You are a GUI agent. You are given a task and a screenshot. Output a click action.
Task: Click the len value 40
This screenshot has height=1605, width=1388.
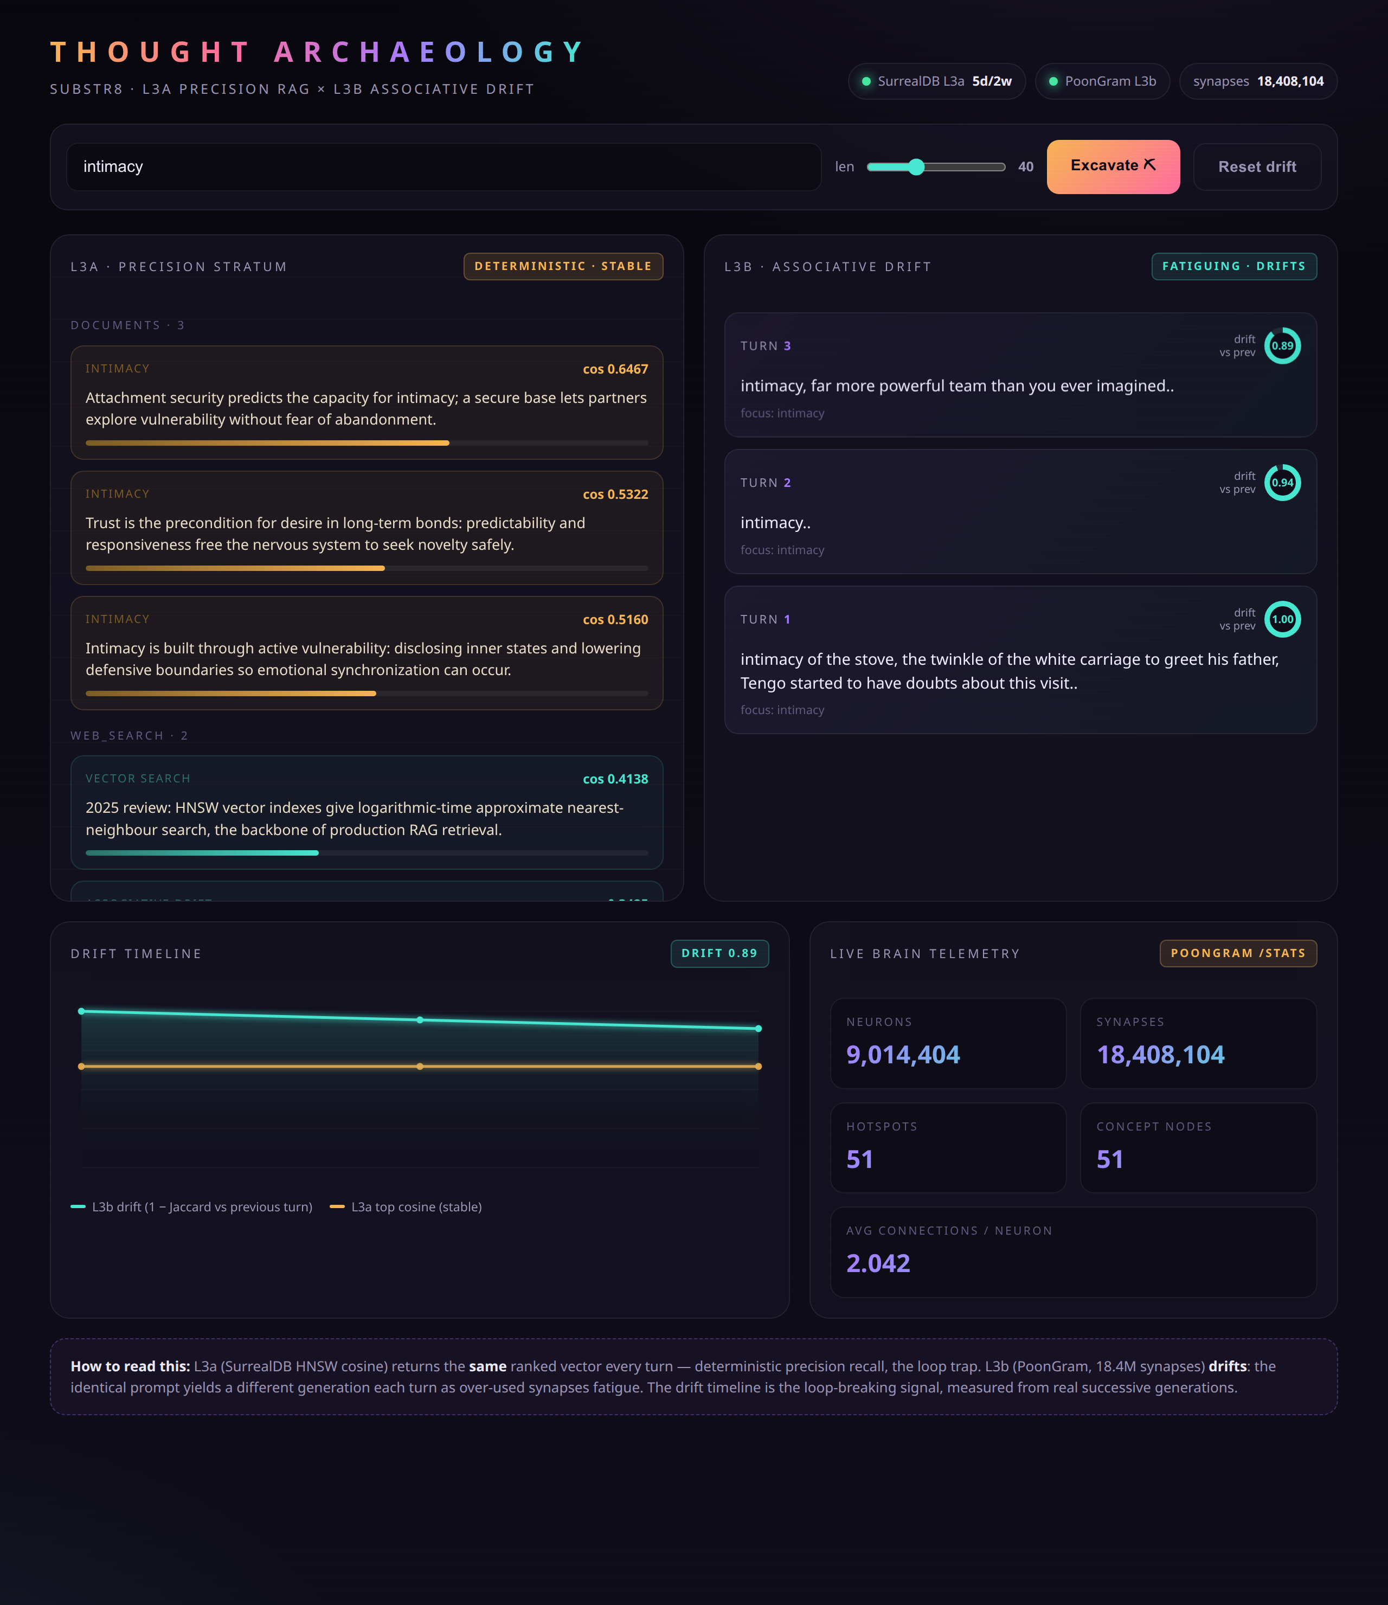pos(1025,166)
